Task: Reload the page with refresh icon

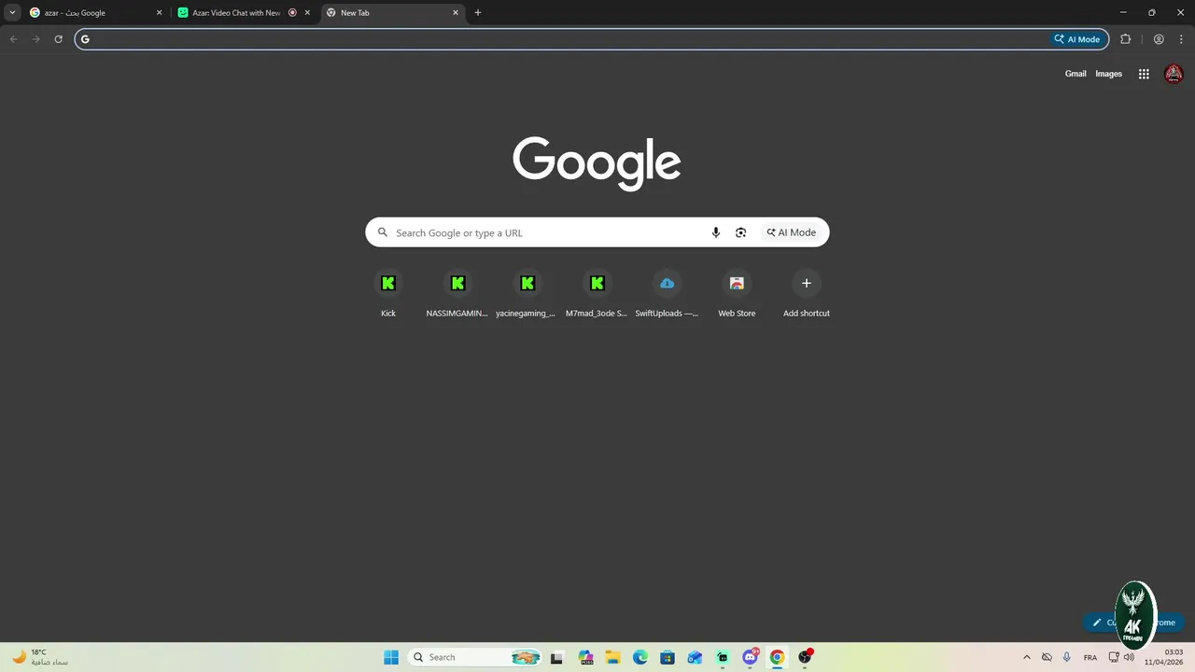Action: pos(58,39)
